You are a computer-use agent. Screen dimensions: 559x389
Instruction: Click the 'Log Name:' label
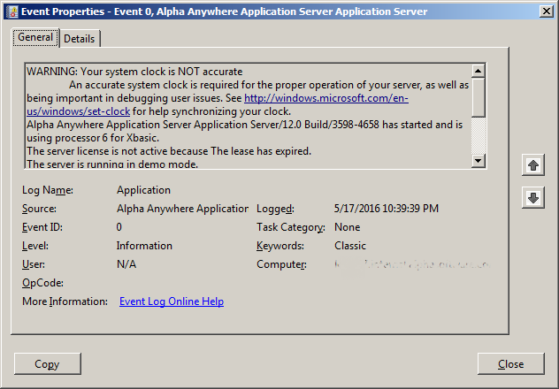(48, 190)
